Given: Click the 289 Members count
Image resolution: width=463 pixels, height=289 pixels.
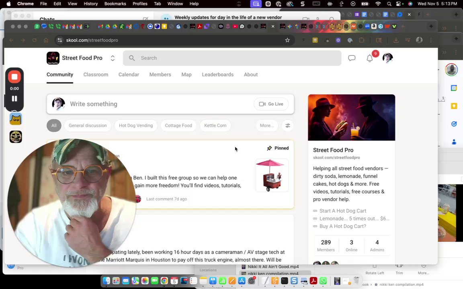Looking at the screenshot, I should (326, 245).
